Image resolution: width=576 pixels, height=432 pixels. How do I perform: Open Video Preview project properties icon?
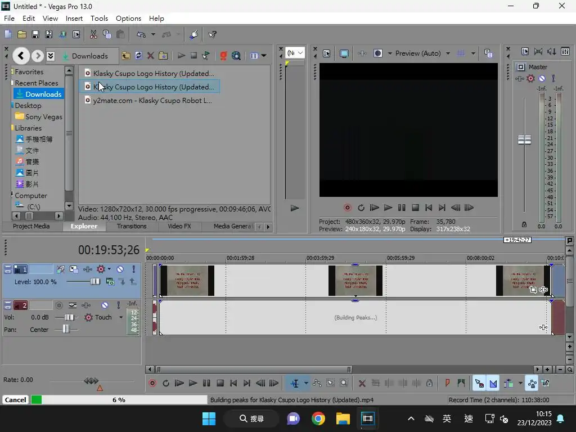pos(326,53)
